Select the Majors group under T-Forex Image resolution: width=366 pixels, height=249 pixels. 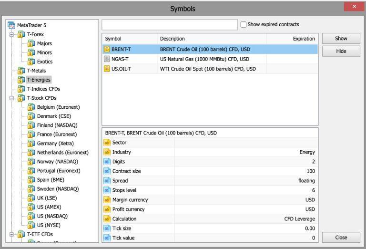point(44,43)
